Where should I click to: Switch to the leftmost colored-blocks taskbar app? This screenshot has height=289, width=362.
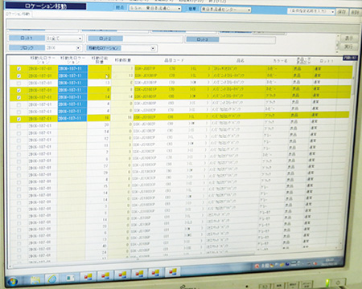coord(88,276)
